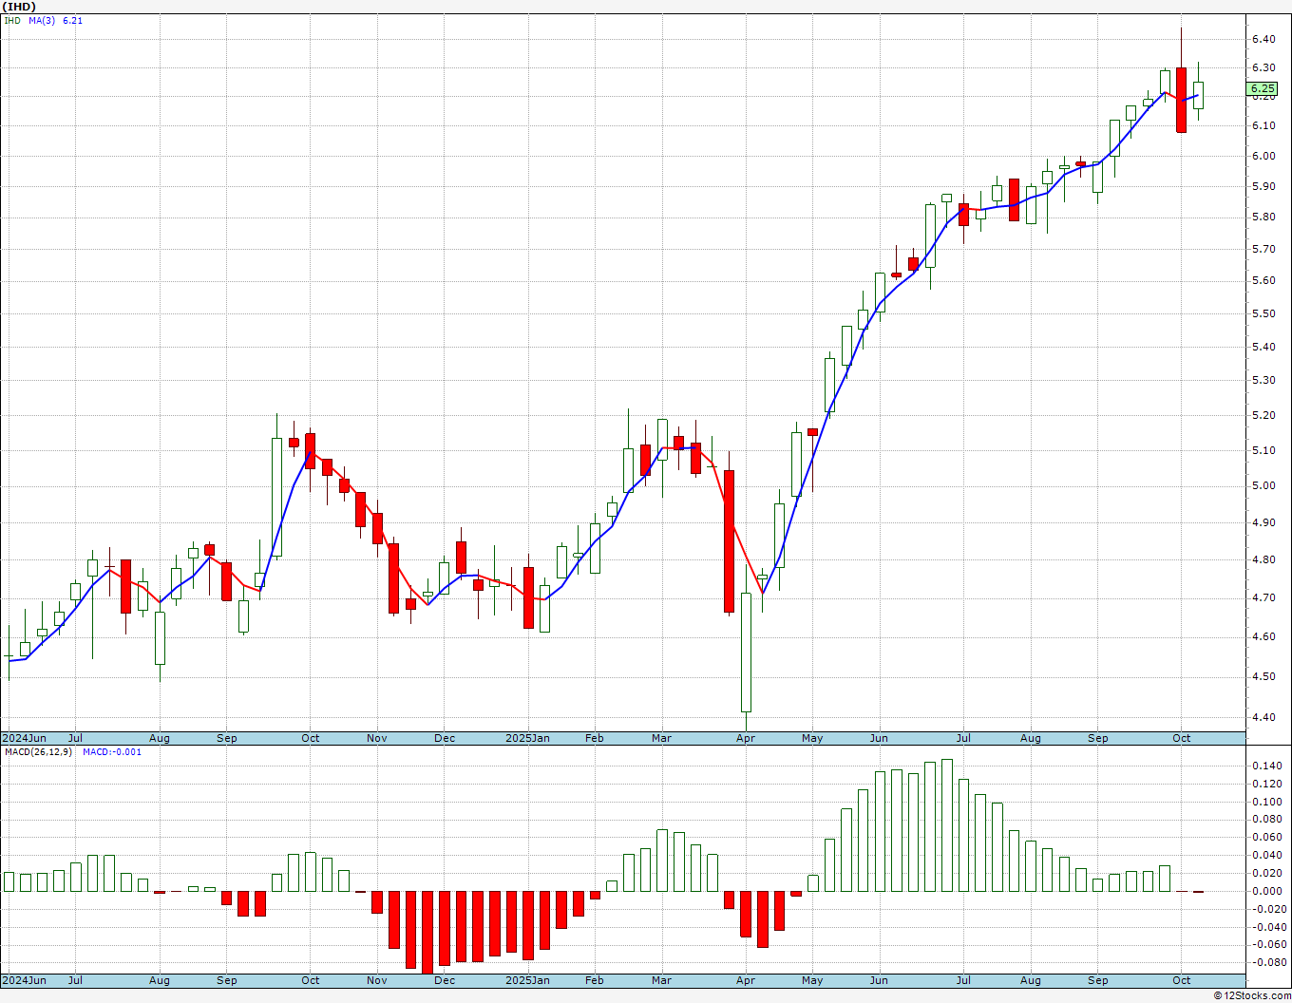Click the deepest red MACD bar near -0.080
This screenshot has width=1292, height=1003.
[427, 933]
